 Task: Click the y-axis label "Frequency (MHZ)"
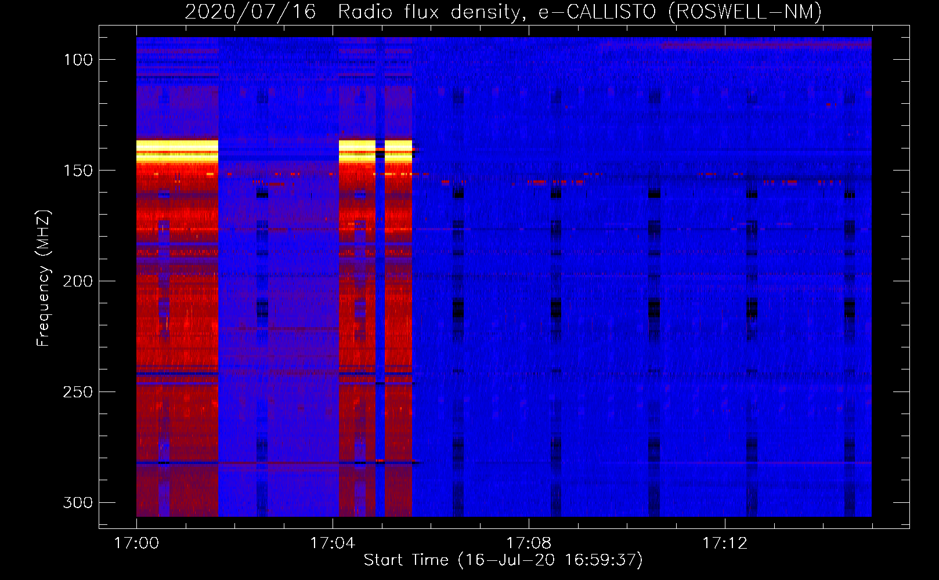[x=44, y=278]
